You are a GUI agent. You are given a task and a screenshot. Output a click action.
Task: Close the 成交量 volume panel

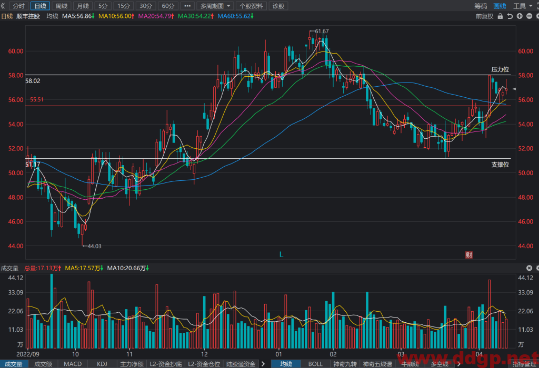[x=530, y=268]
